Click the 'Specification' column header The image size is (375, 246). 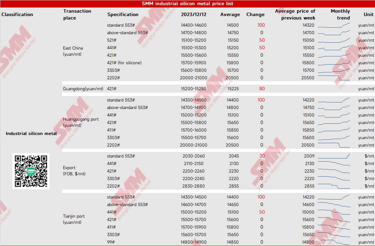[x=123, y=14]
